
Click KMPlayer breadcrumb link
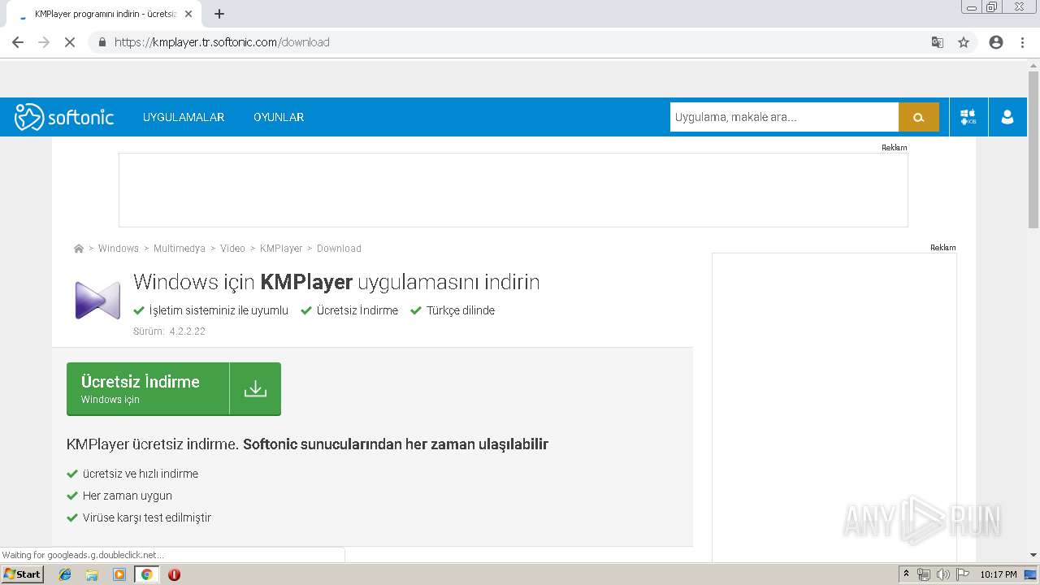281,249
